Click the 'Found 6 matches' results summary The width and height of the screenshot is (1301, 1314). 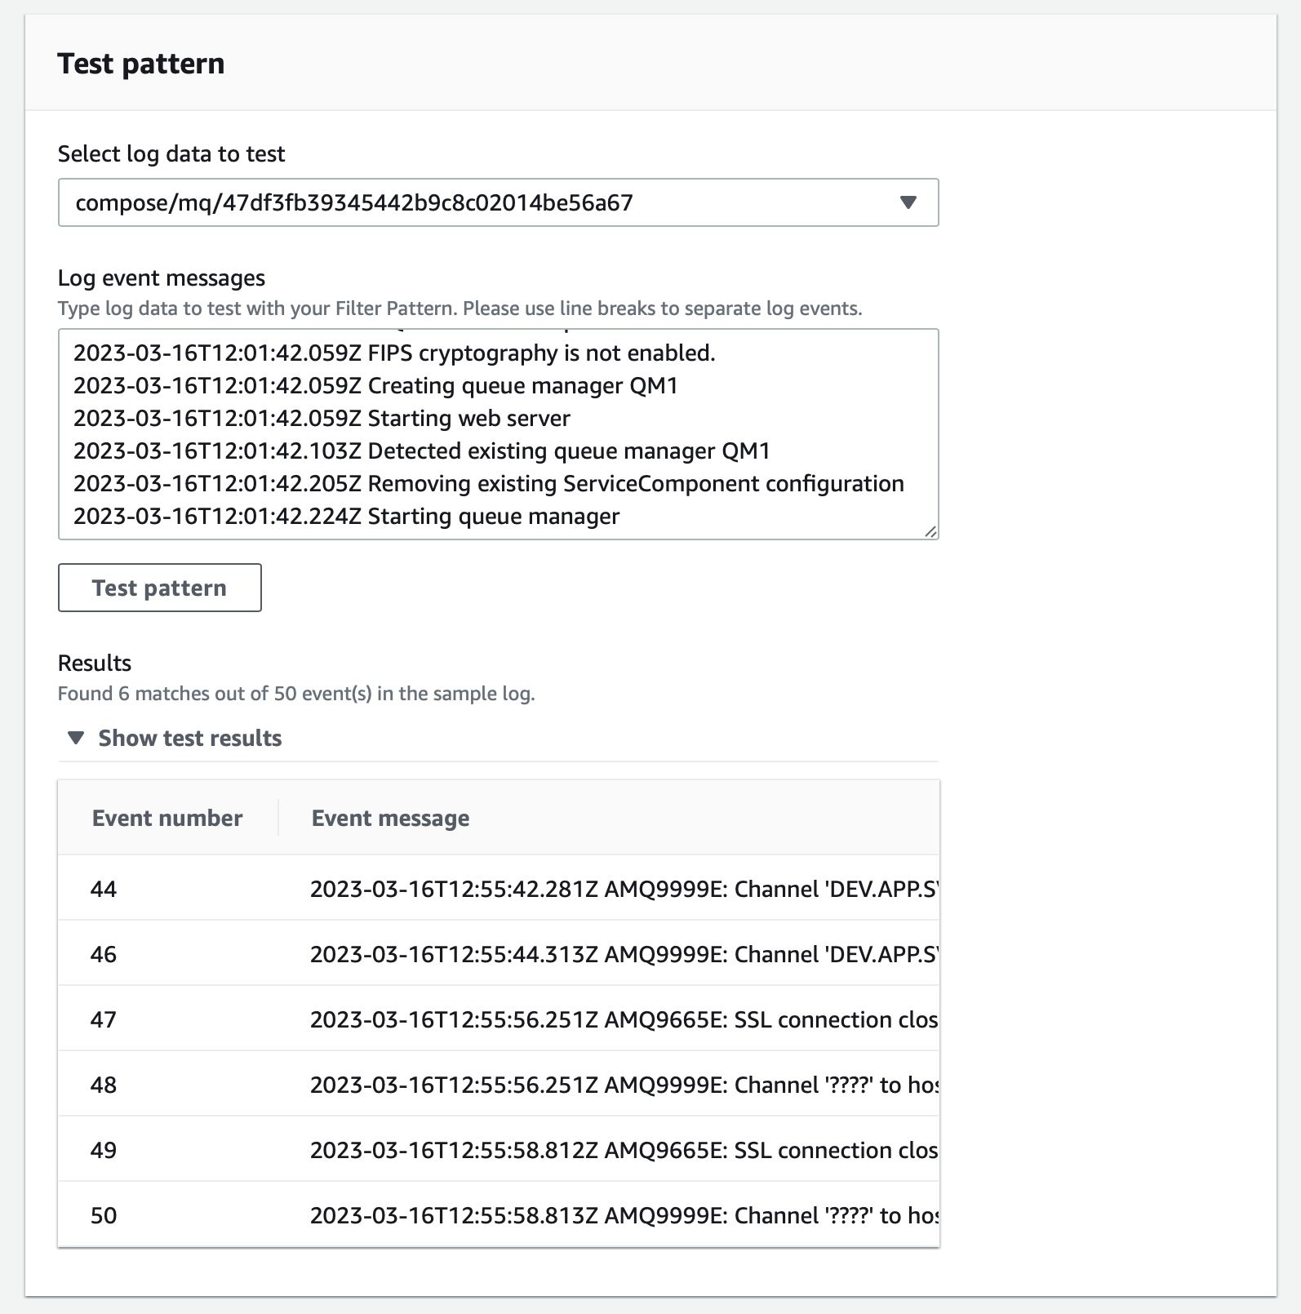296,693
